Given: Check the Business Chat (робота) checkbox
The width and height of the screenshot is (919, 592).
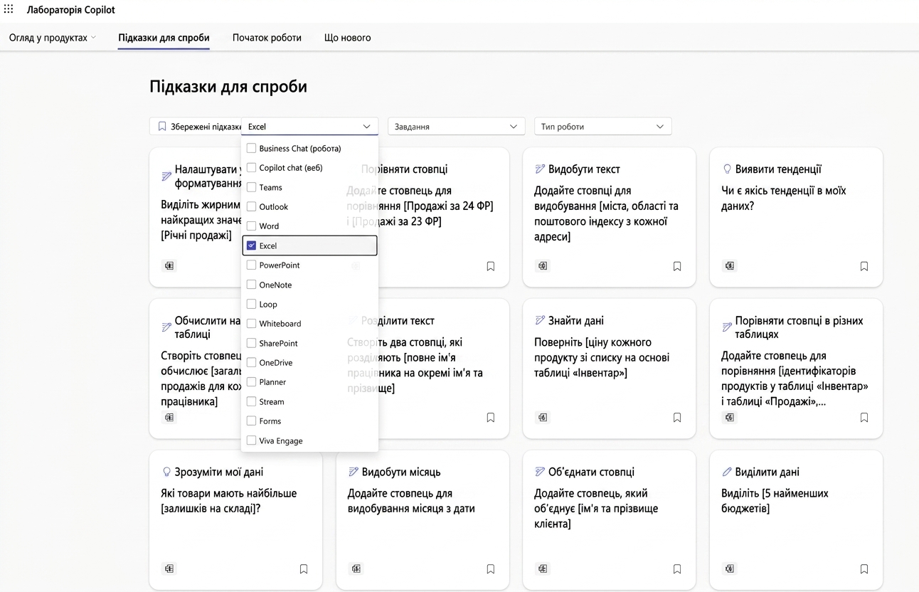Looking at the screenshot, I should 251,148.
